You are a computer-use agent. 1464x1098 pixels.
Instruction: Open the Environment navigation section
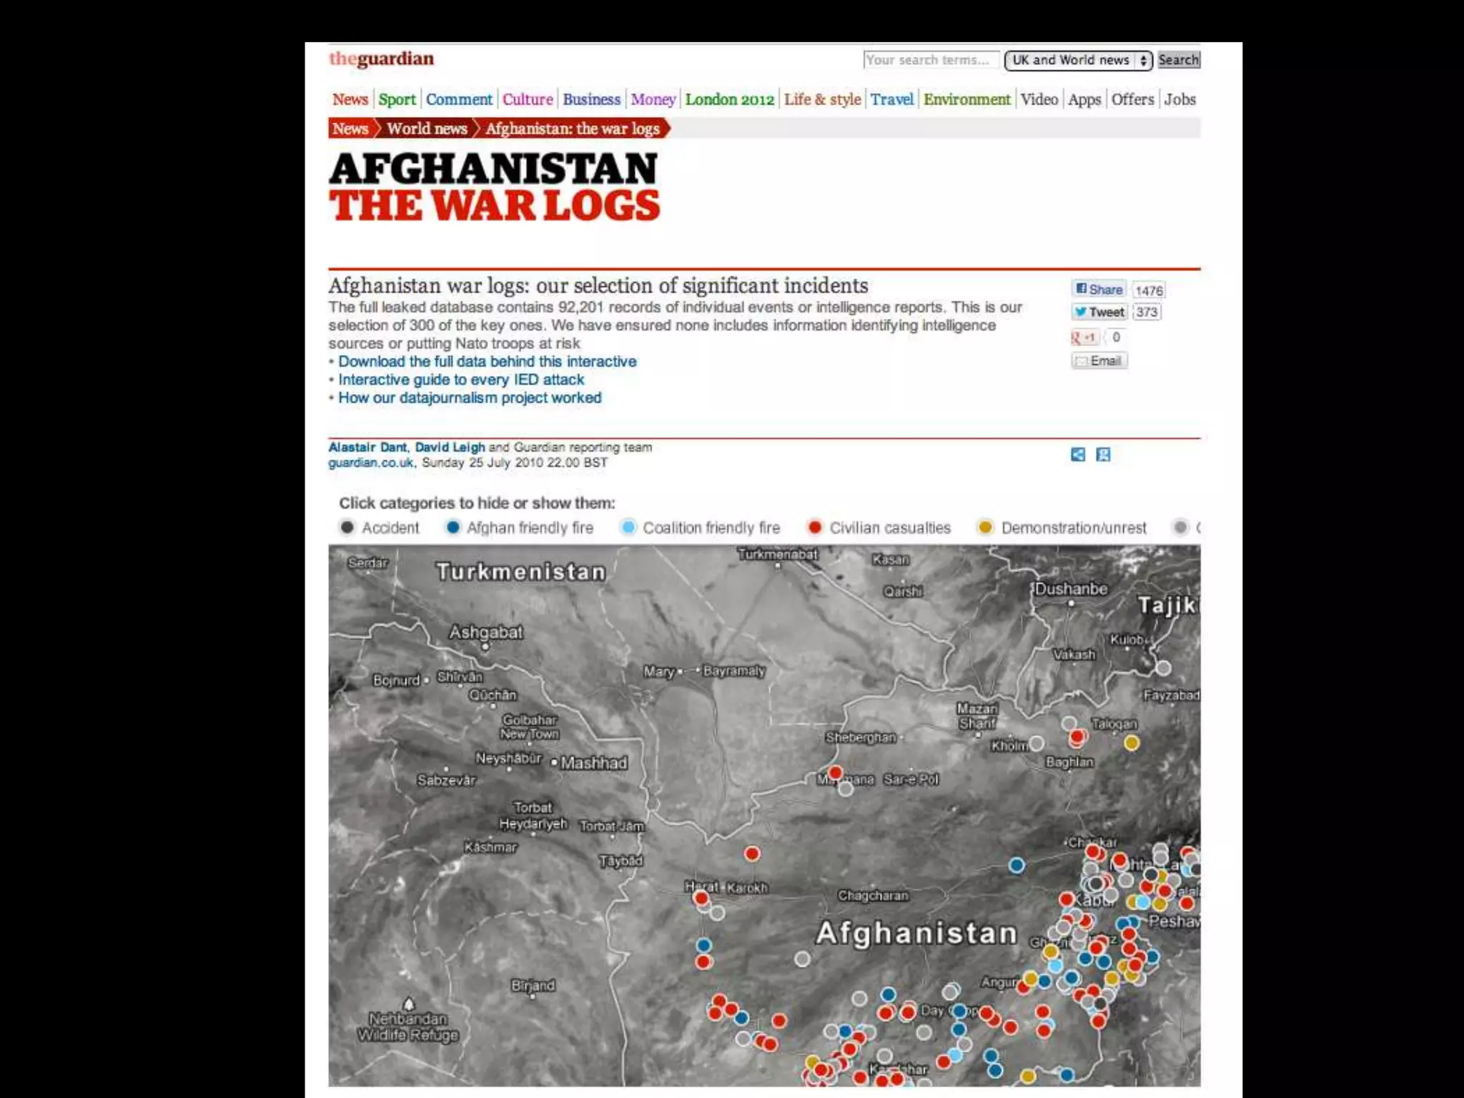tap(966, 99)
